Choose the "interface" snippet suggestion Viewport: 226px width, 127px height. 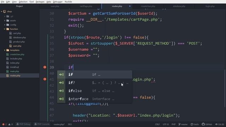click(95, 99)
